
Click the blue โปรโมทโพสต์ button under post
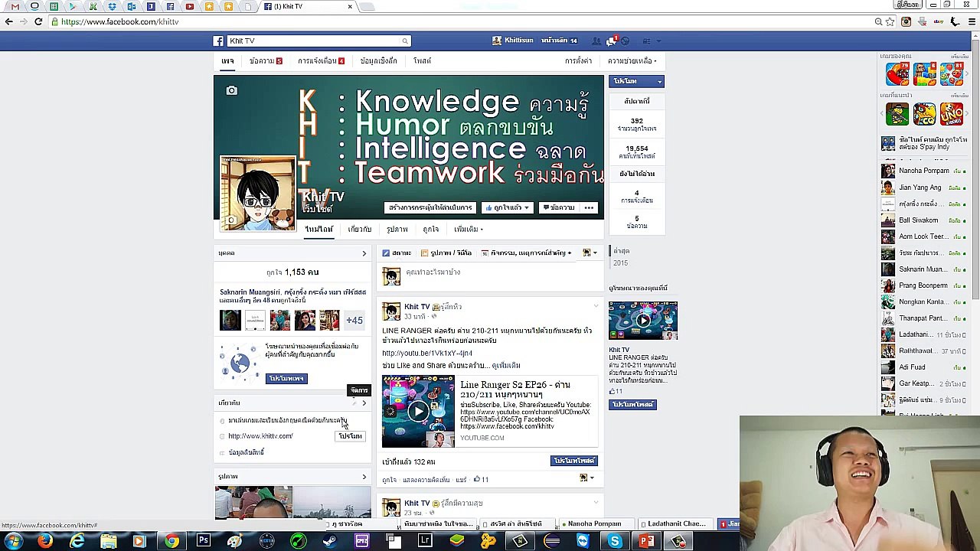pyautogui.click(x=573, y=461)
